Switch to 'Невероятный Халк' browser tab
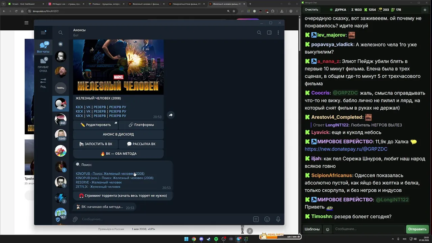The width and height of the screenshot is (432, 243). 187,4
